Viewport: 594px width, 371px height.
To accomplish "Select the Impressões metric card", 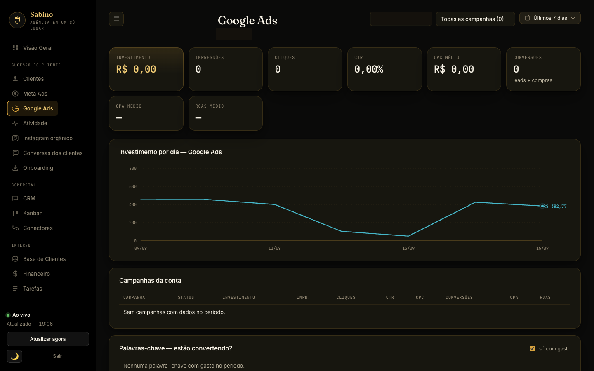I will click(x=226, y=69).
